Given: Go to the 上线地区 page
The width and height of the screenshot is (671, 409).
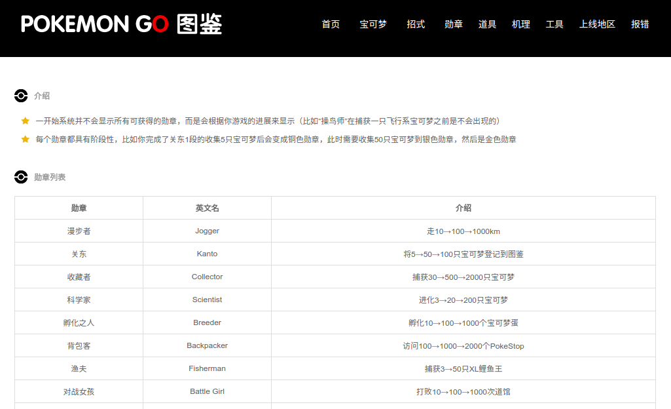Looking at the screenshot, I should 598,24.
